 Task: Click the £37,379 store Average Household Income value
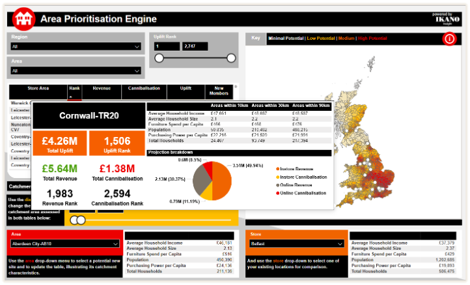[447, 243]
